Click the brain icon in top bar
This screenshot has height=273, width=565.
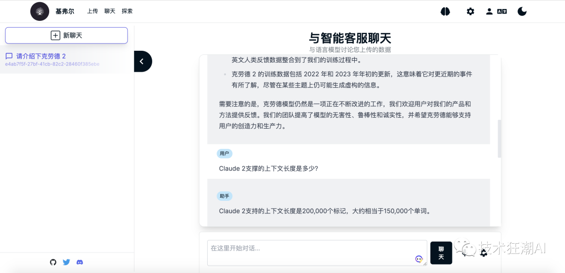pos(445,11)
